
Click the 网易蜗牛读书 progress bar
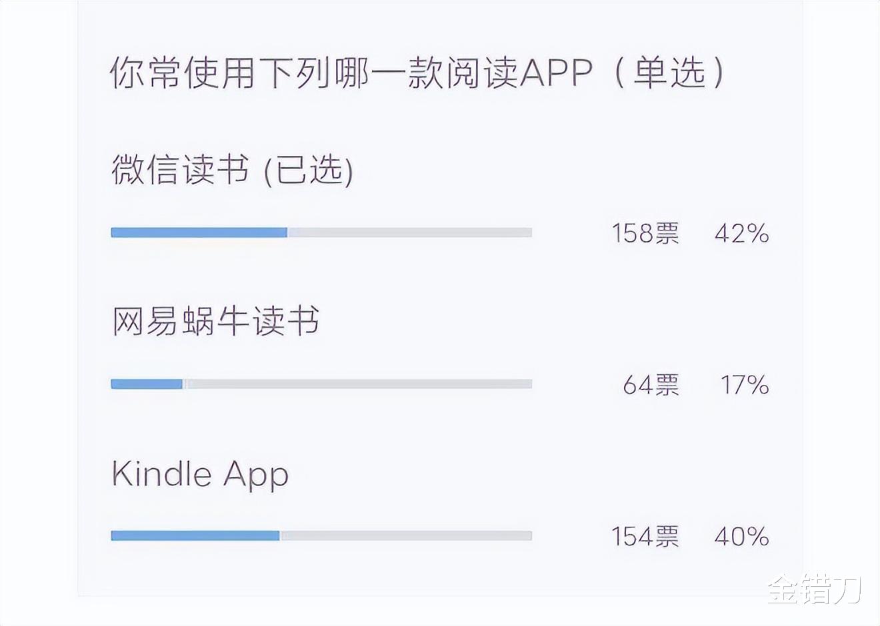tap(320, 384)
